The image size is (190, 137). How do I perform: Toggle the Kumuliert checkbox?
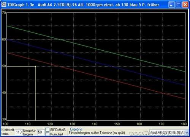tap(47, 134)
